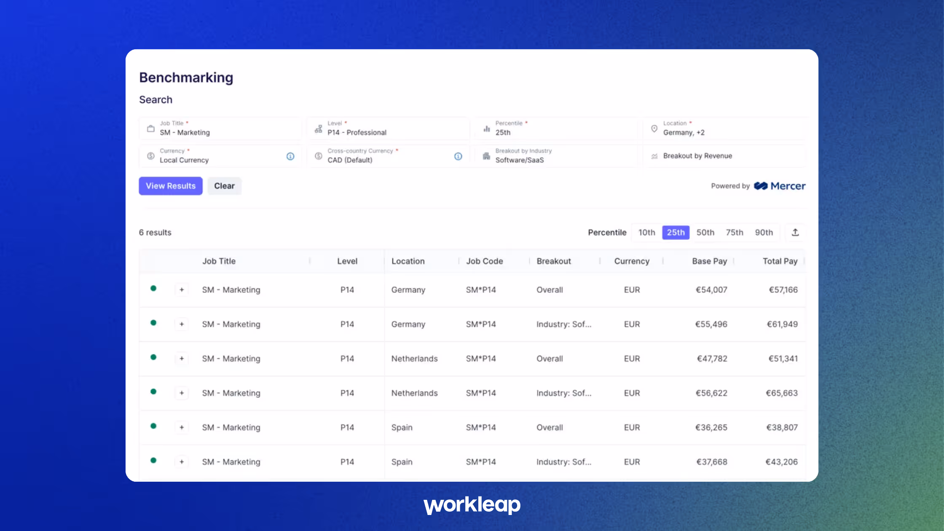
Task: Click the export upload icon
Action: [x=795, y=232]
